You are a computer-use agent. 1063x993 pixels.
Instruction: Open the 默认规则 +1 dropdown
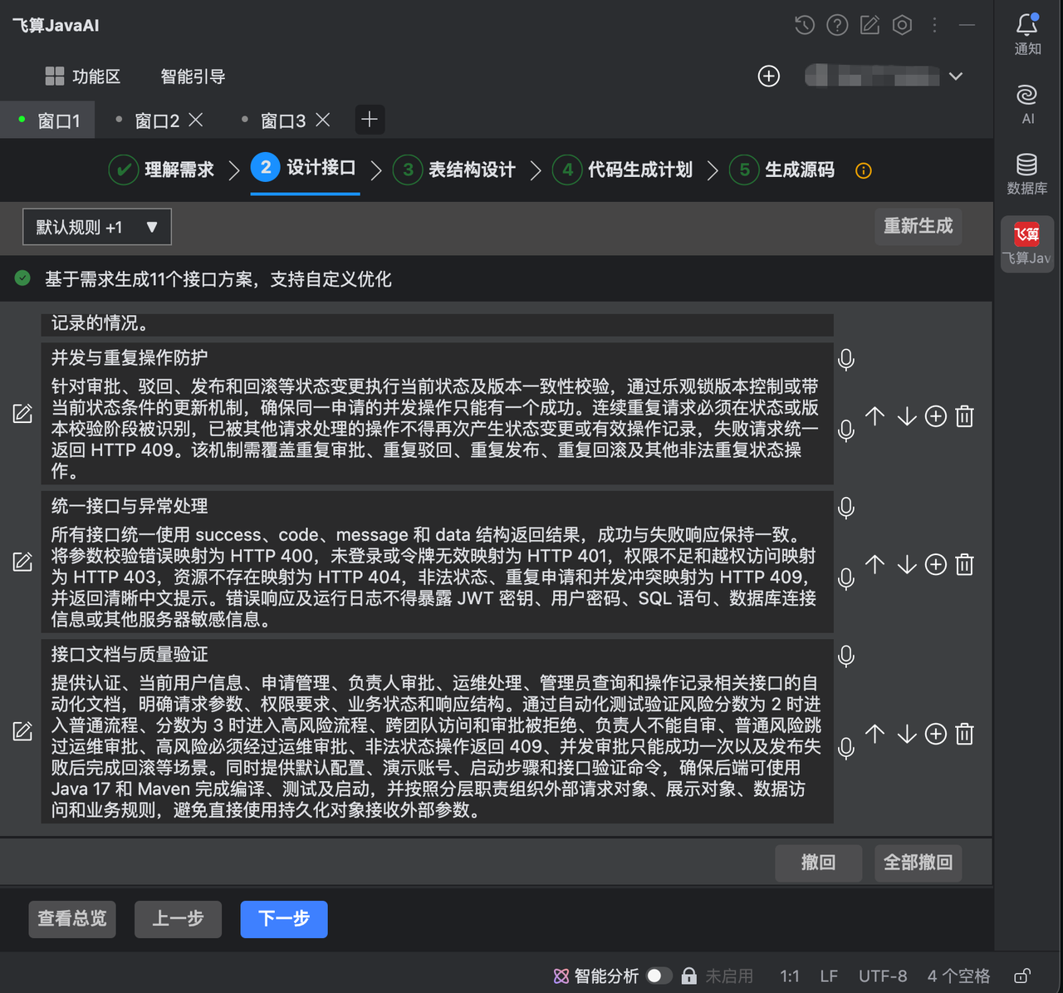(97, 227)
